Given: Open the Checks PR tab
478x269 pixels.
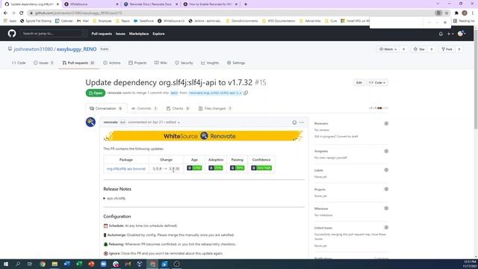Looking at the screenshot, I should [178, 108].
